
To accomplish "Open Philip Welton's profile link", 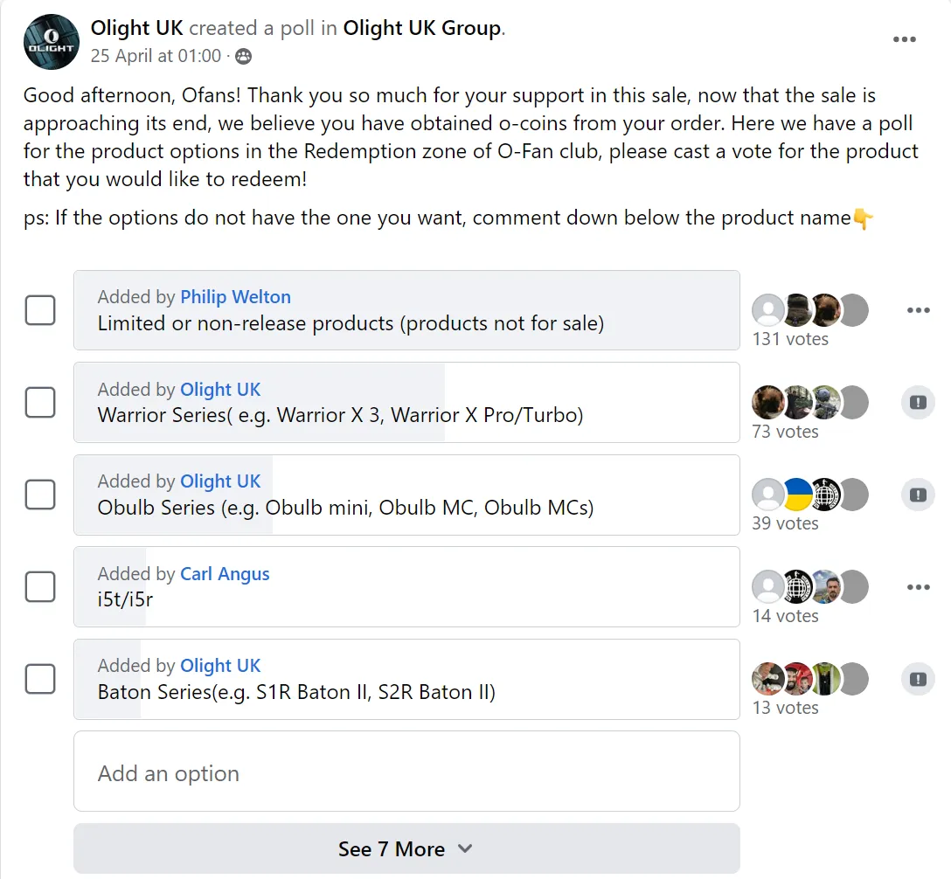I will tap(235, 297).
